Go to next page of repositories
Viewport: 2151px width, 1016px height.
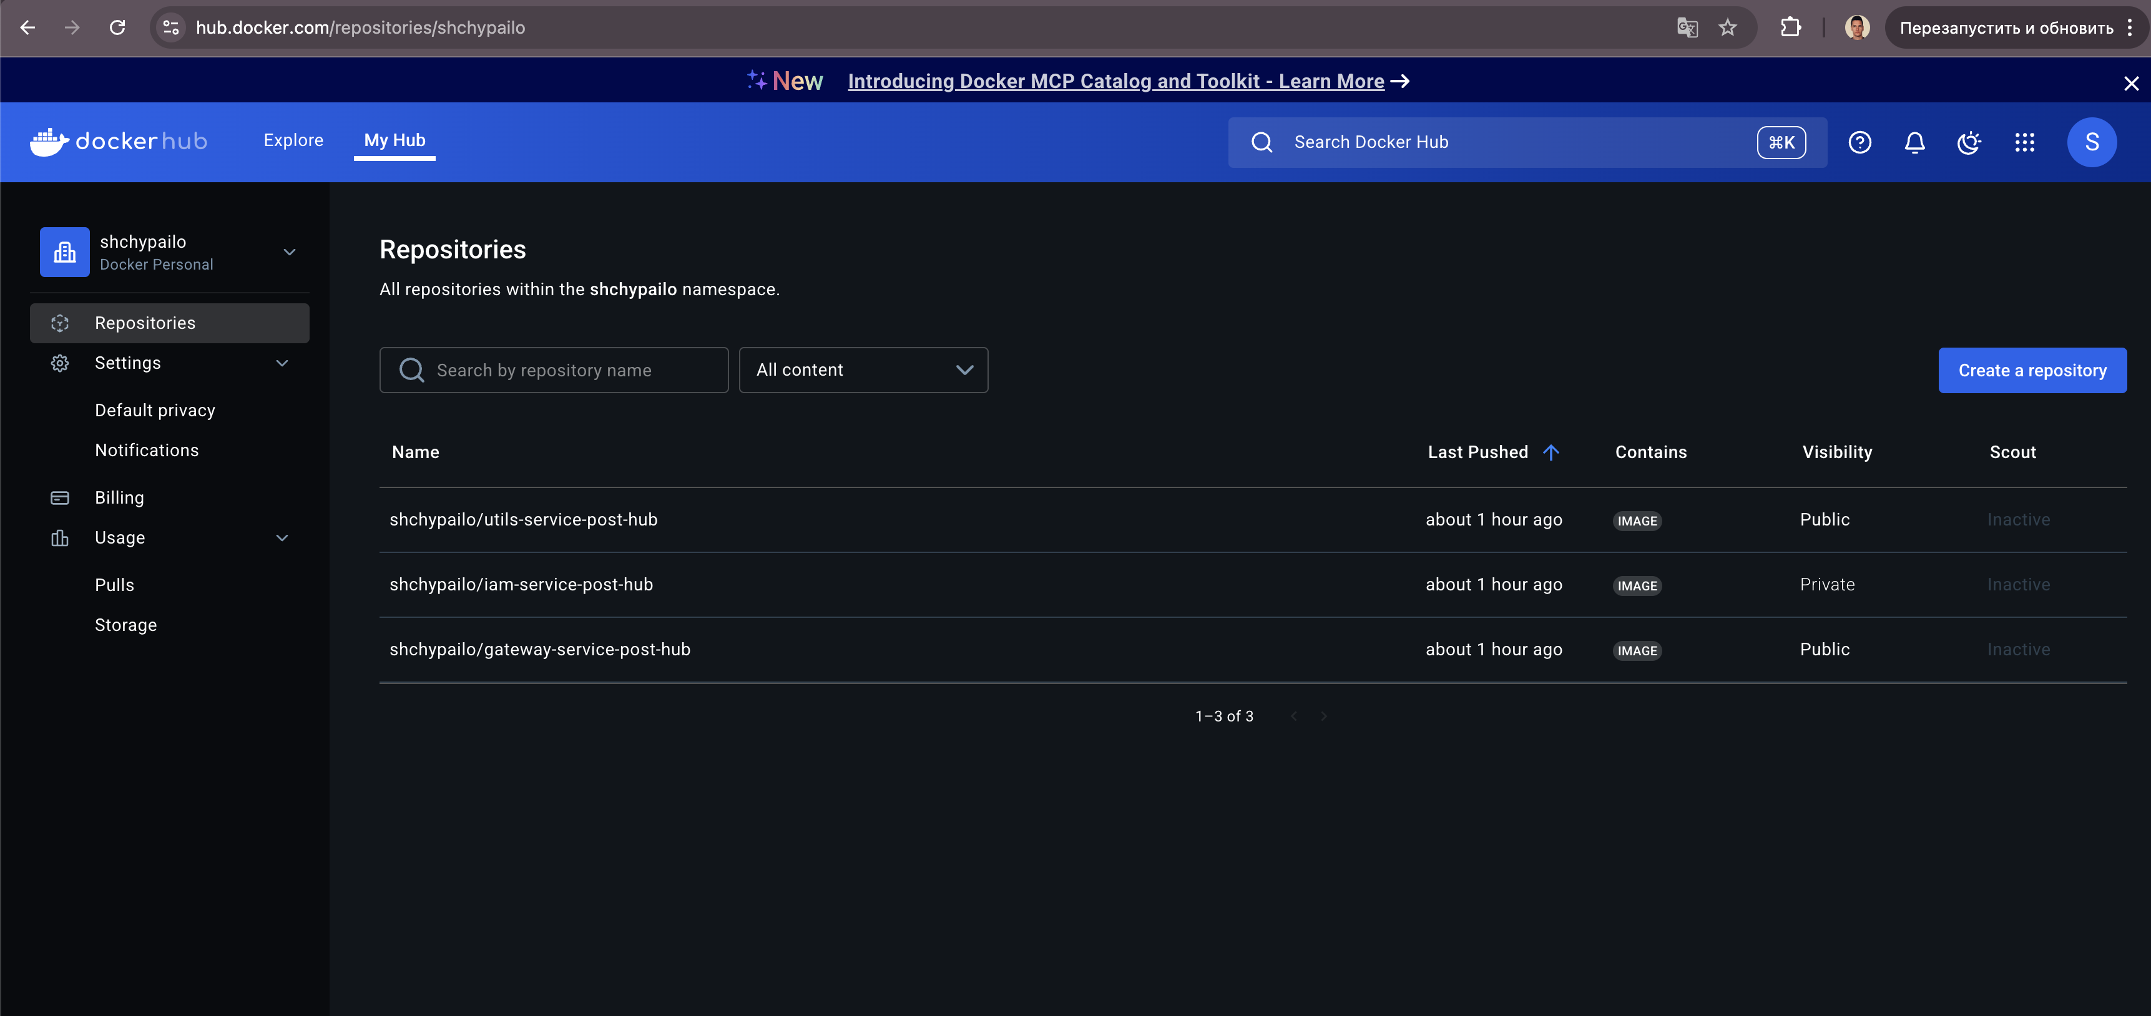pos(1323,716)
